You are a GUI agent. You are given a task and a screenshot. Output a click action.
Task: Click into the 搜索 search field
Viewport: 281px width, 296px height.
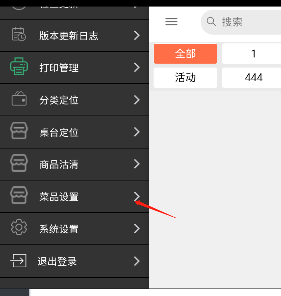coord(241,22)
